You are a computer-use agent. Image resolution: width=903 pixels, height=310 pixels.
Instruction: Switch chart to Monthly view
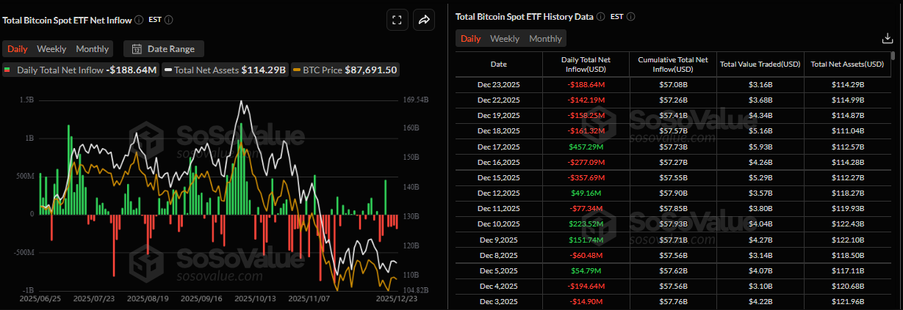93,49
